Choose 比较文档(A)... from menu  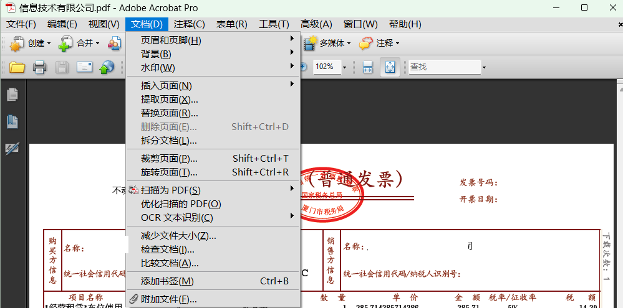point(213,263)
